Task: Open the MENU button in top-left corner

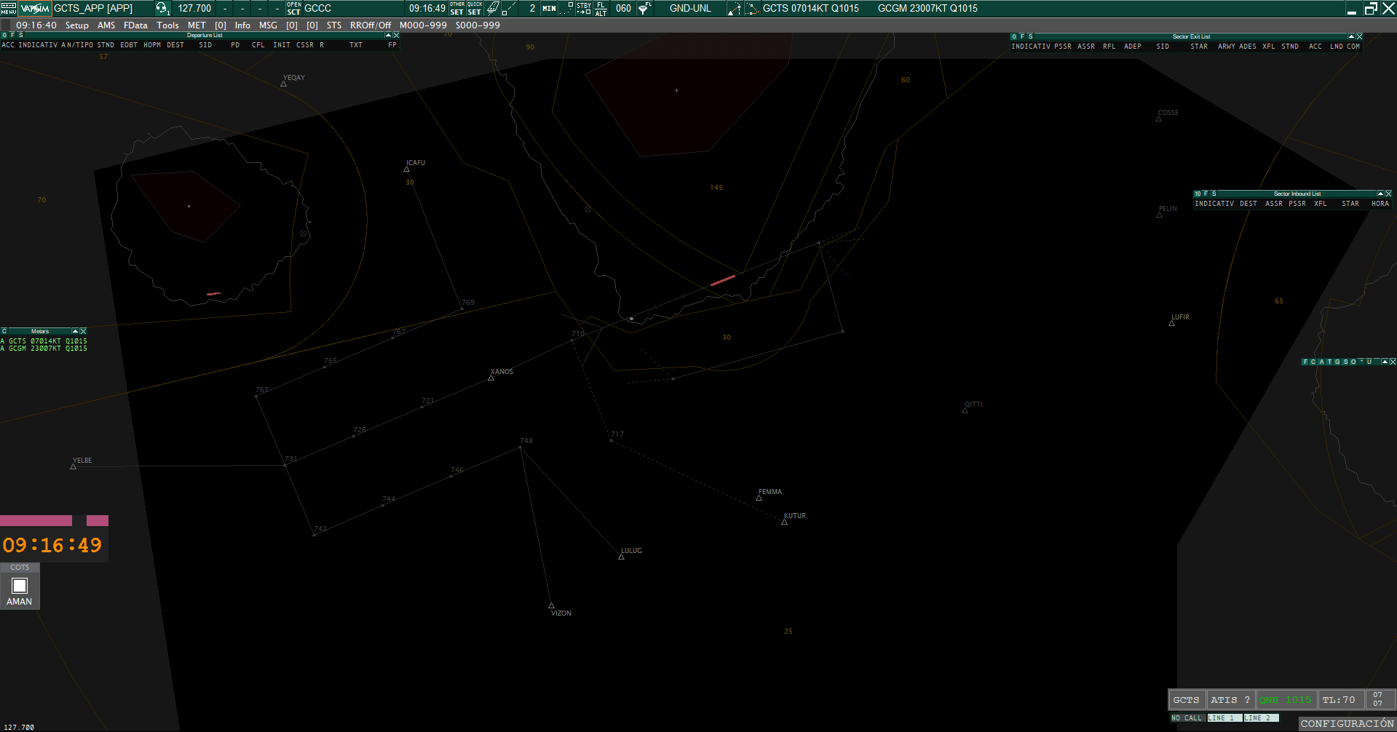Action: tap(8, 8)
